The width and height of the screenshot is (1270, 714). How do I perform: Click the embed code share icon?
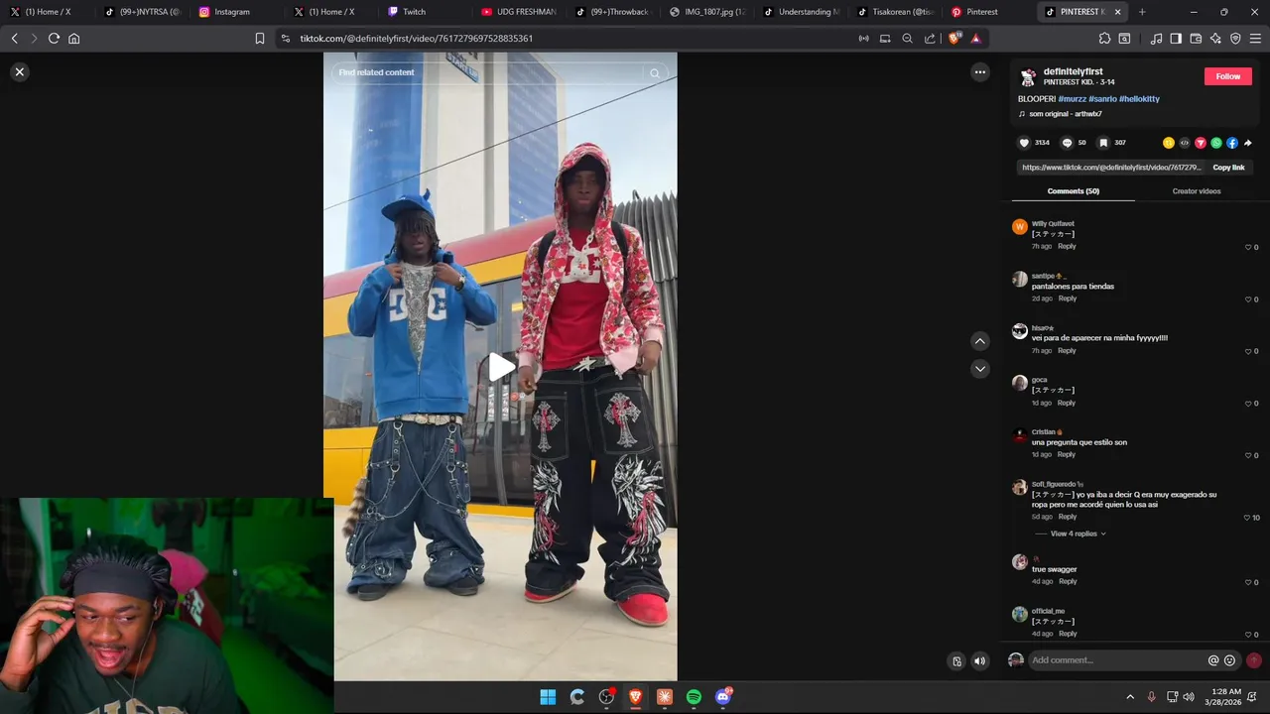click(1185, 143)
